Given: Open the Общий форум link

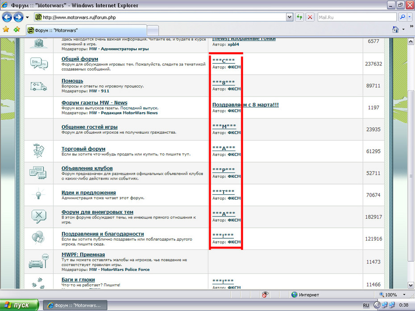Looking at the screenshot, I should coord(80,59).
